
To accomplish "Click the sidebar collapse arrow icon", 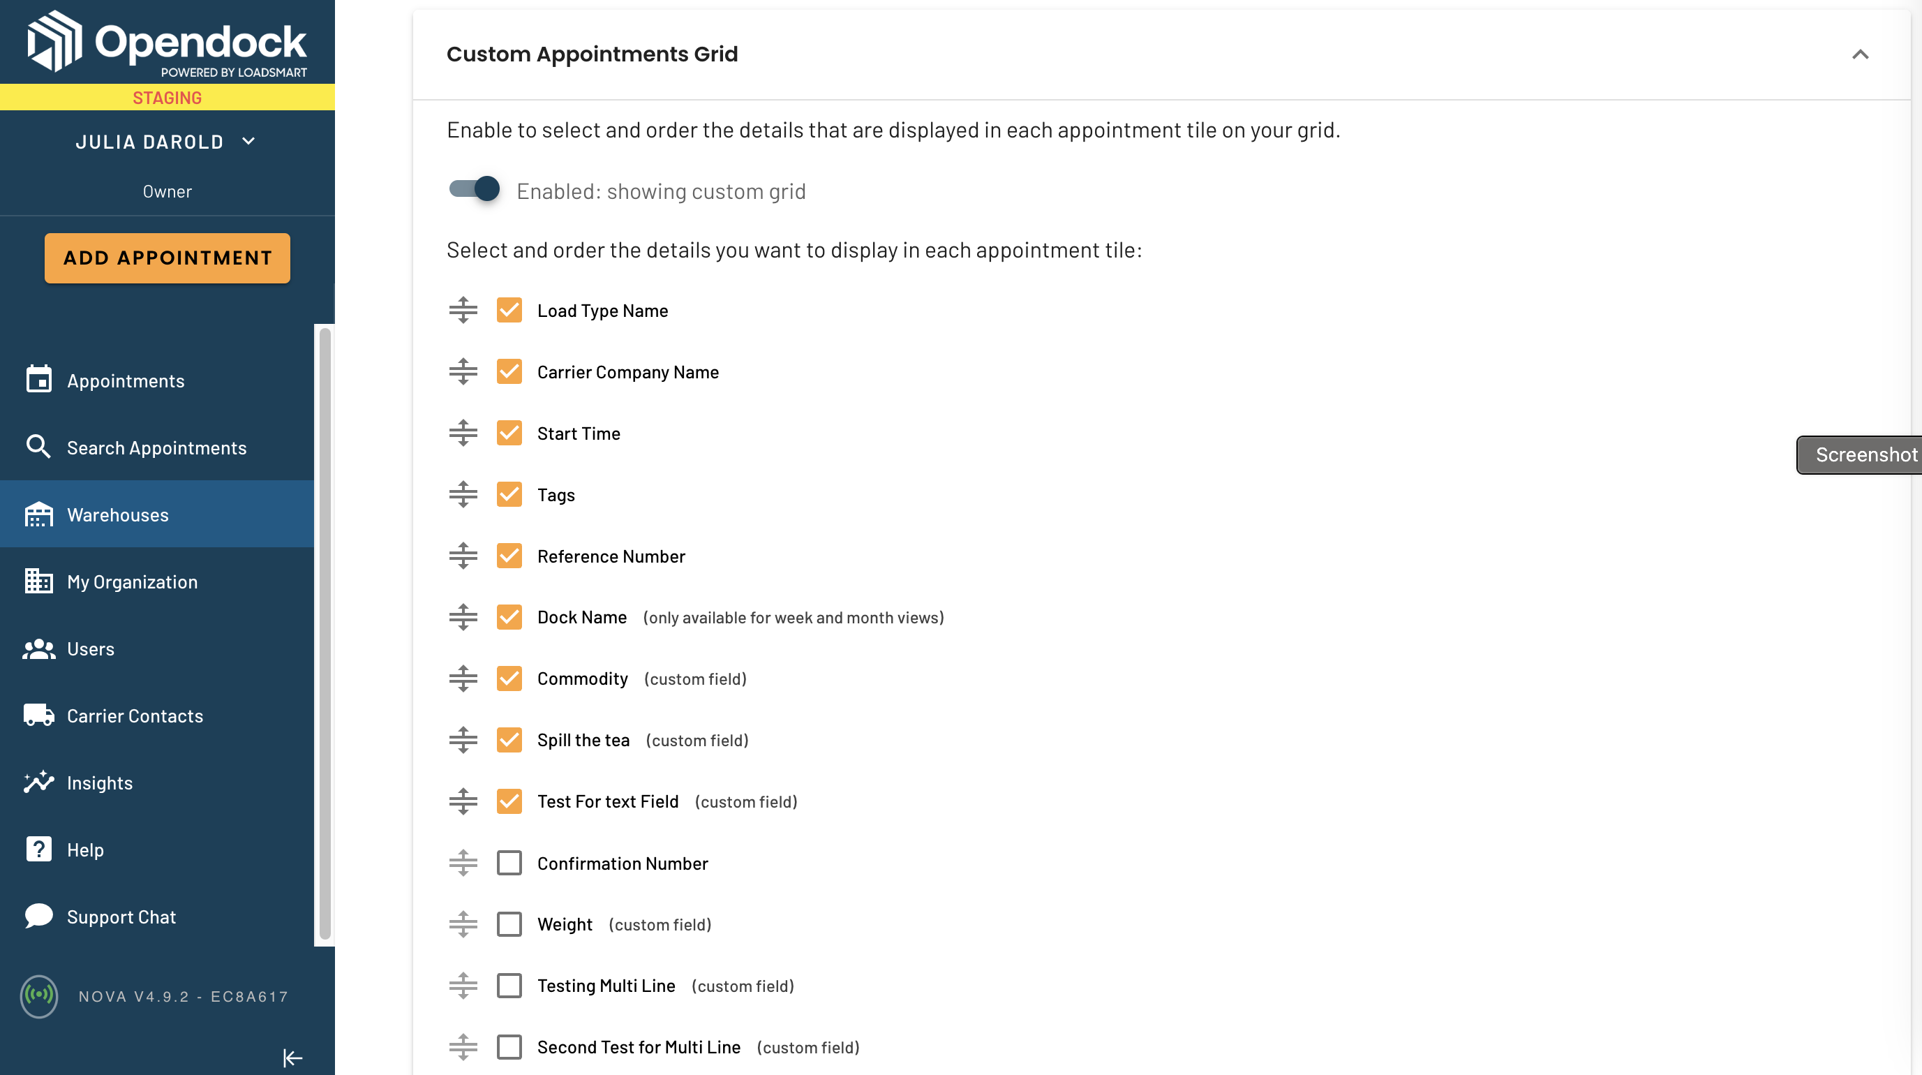I will coord(292,1058).
